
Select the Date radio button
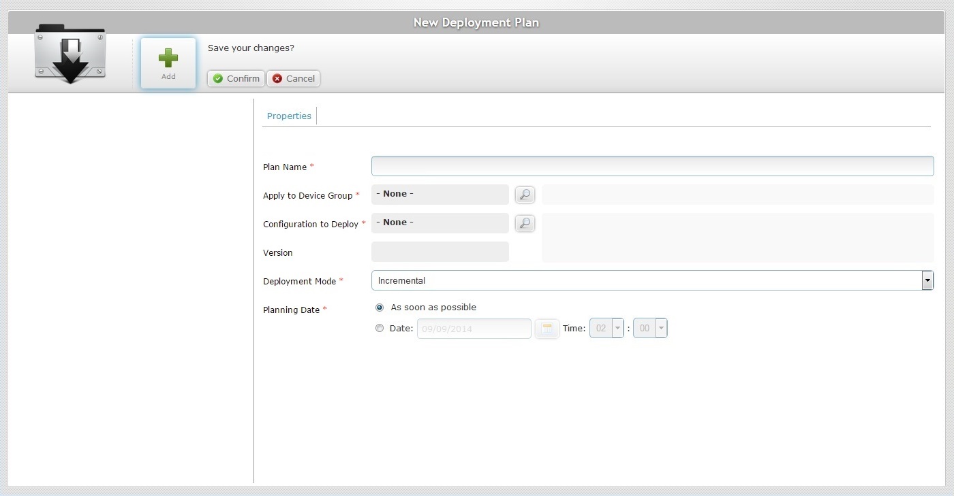tap(380, 328)
